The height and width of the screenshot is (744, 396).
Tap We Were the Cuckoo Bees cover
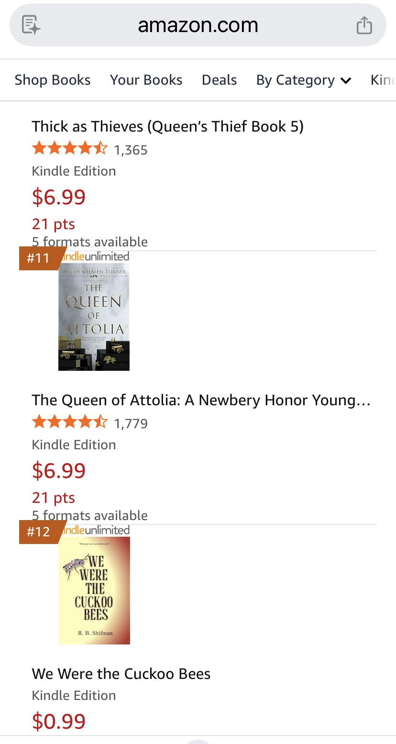[x=94, y=590]
